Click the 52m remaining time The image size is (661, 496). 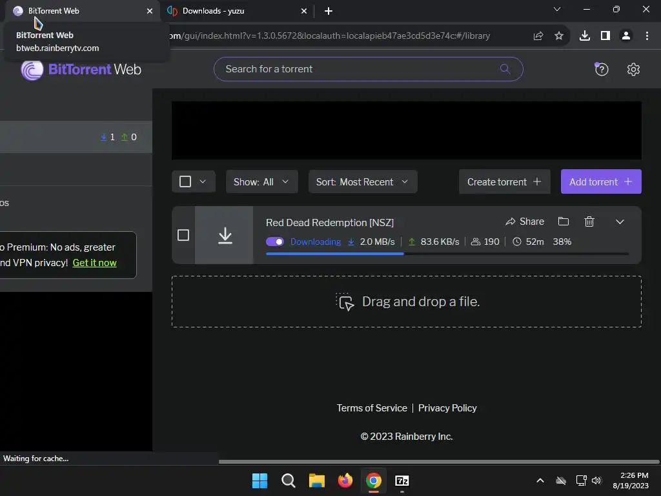[x=534, y=242]
